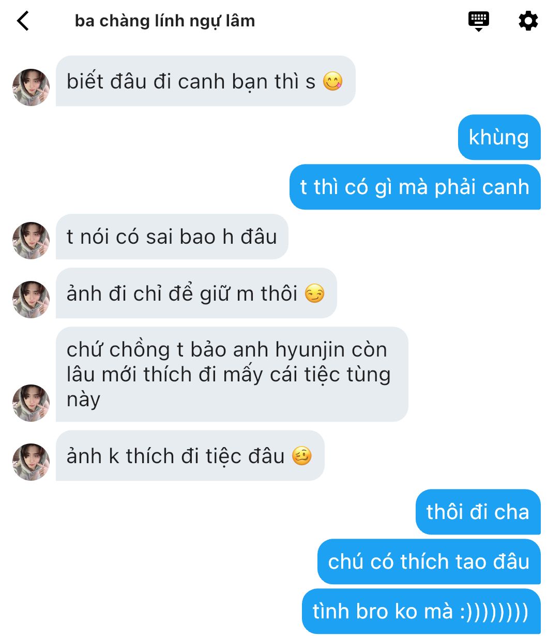Open the settings gear icon

click(x=528, y=21)
